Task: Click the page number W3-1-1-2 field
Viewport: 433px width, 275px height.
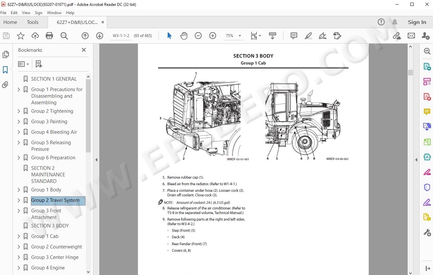Action: 121,36
